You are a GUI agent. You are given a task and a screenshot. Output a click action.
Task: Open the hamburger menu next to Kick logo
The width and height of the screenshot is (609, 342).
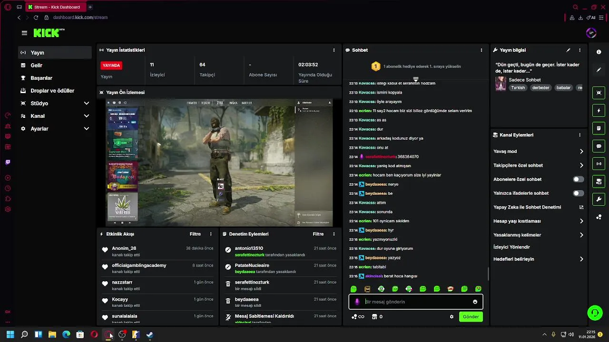(24, 33)
